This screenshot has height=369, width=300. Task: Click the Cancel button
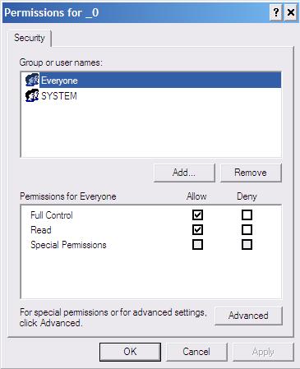[196, 352]
